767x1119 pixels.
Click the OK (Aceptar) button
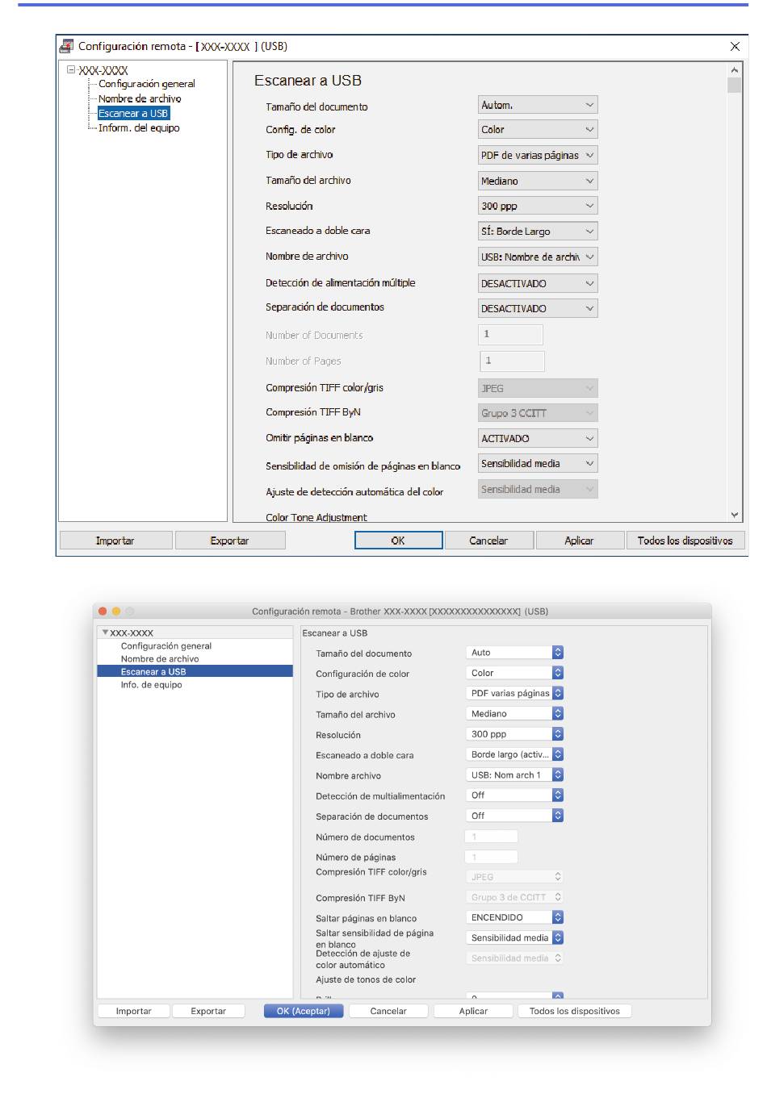[304, 1011]
